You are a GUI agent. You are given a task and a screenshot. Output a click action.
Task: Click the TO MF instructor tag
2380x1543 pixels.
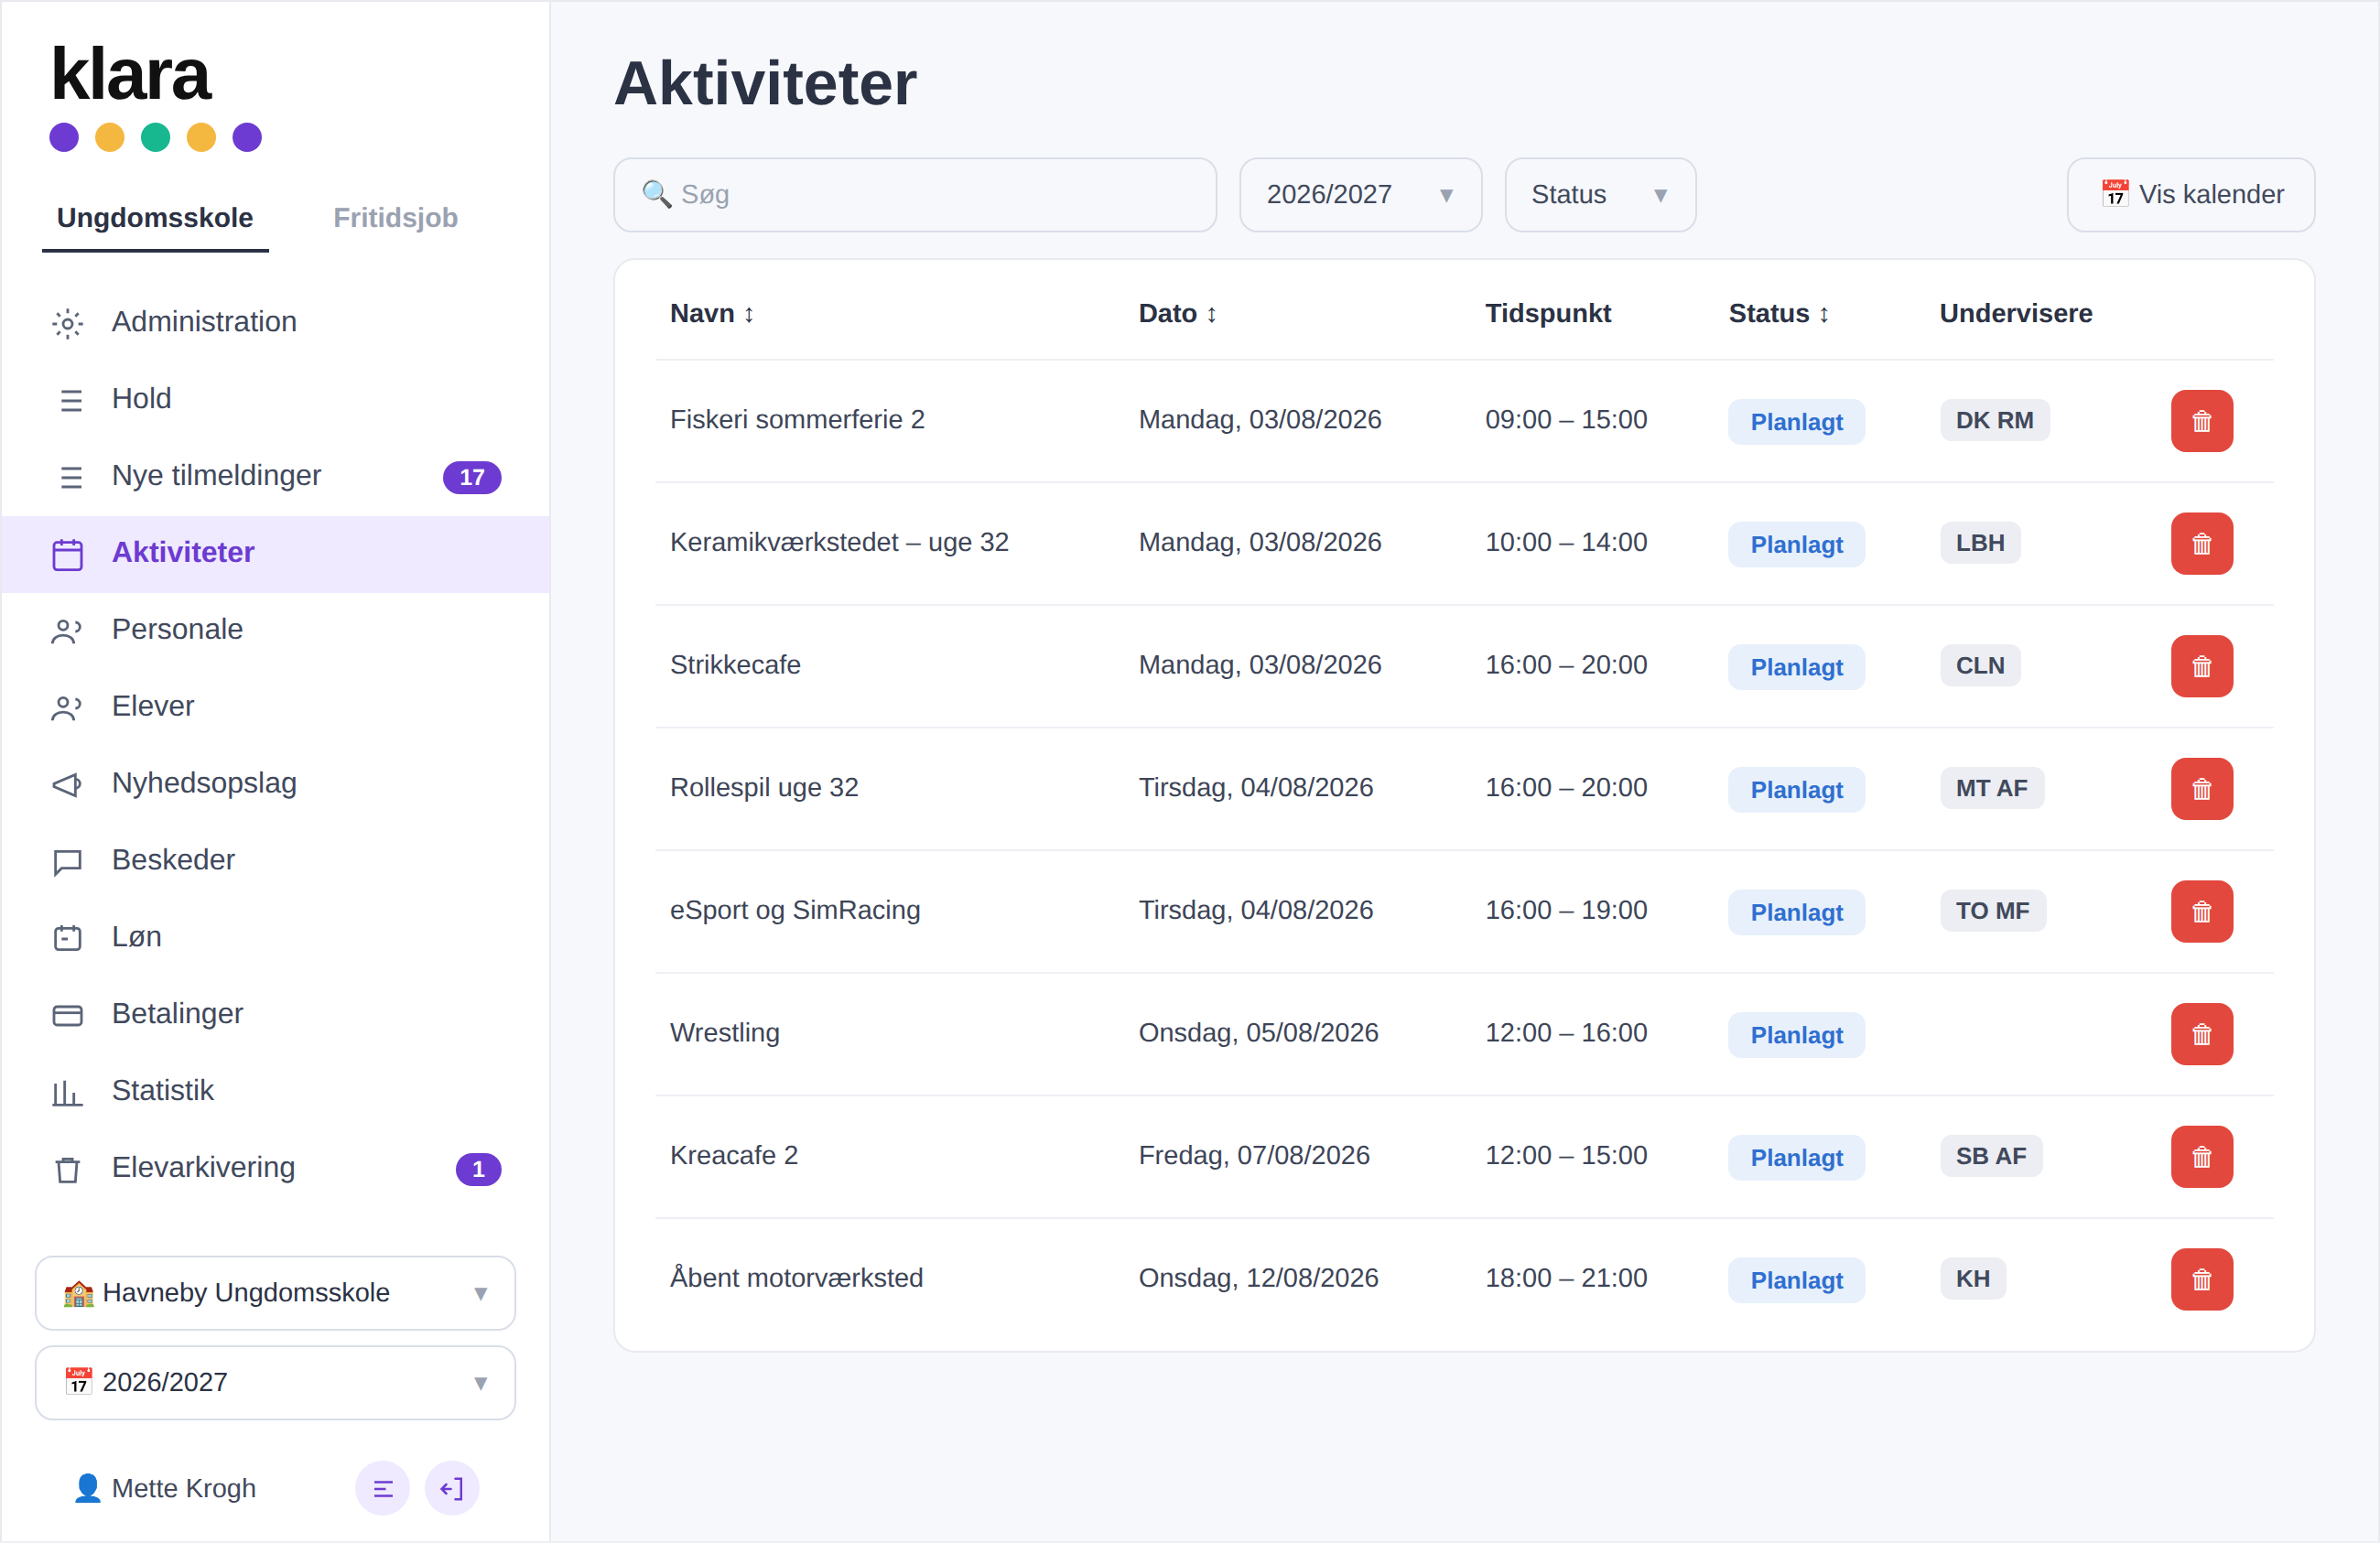click(x=1992, y=912)
